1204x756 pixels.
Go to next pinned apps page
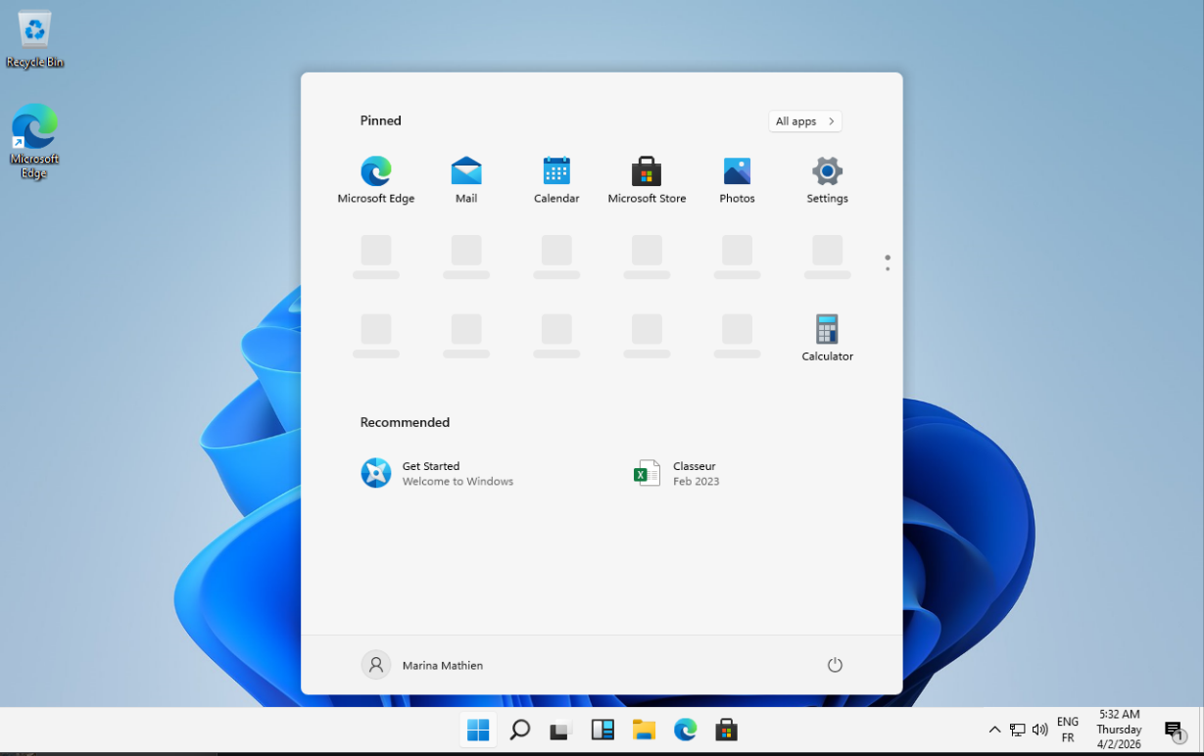click(x=888, y=268)
